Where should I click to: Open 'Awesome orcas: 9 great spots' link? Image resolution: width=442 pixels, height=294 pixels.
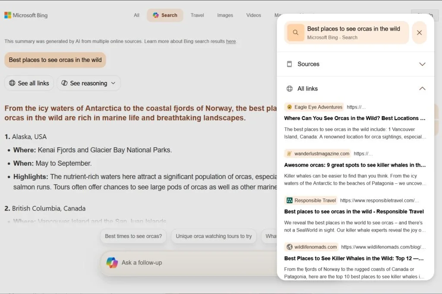[x=355, y=165]
